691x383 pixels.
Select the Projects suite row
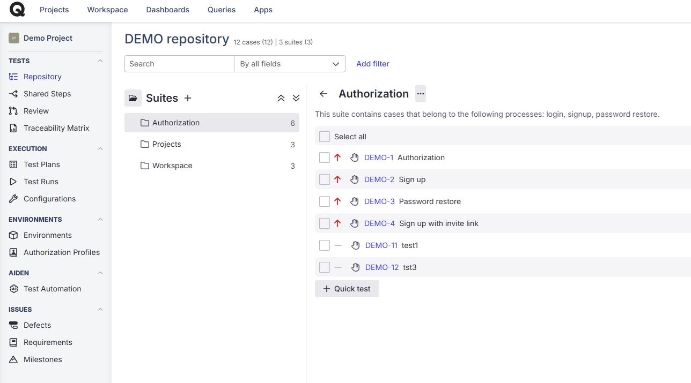click(212, 144)
